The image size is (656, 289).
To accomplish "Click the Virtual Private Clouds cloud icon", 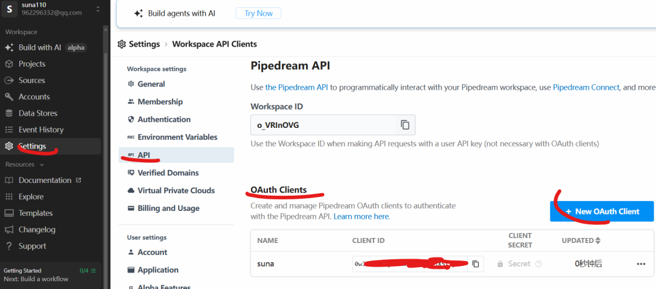I will point(131,191).
